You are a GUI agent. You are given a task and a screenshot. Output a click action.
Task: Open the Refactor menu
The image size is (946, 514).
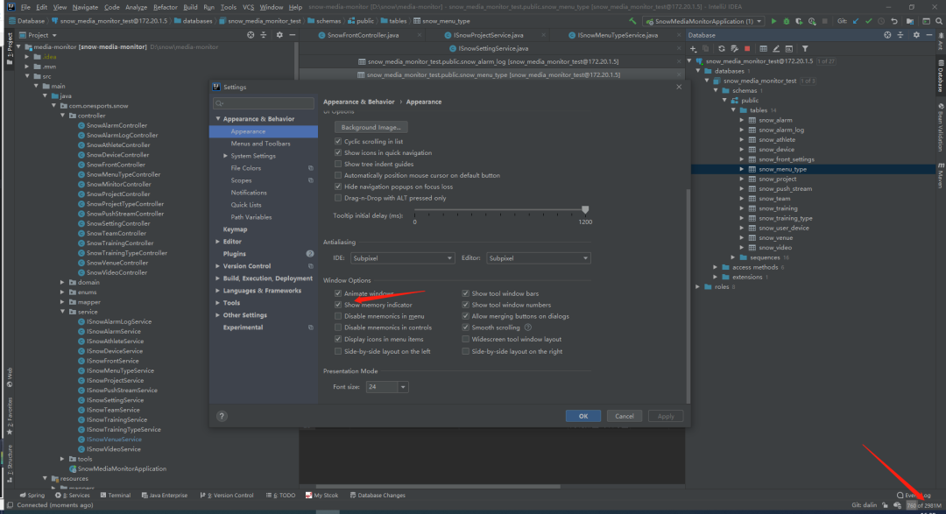(x=164, y=7)
